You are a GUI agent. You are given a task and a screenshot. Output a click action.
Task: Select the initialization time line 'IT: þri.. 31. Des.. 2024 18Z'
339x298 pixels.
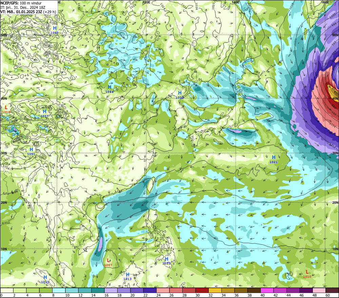23,7
